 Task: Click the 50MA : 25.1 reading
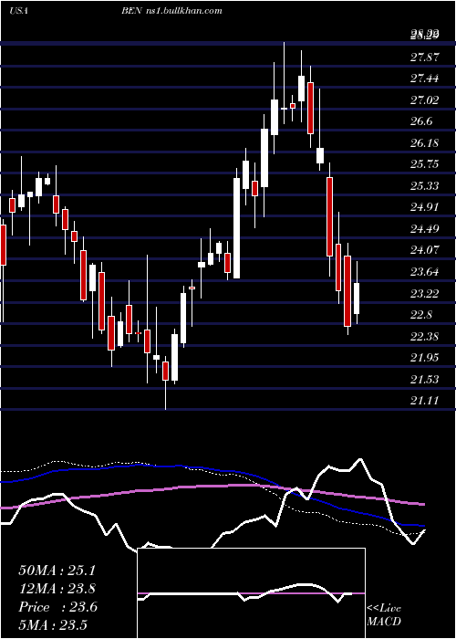click(57, 571)
